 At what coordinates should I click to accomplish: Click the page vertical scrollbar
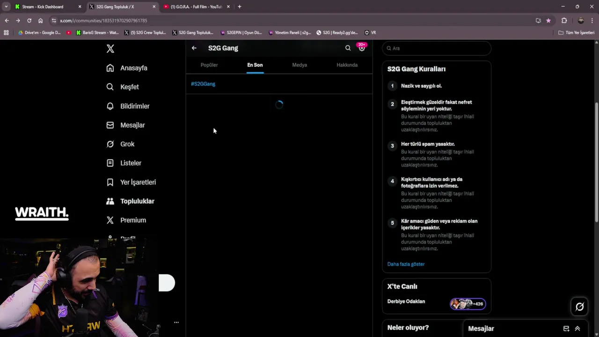tap(596, 161)
